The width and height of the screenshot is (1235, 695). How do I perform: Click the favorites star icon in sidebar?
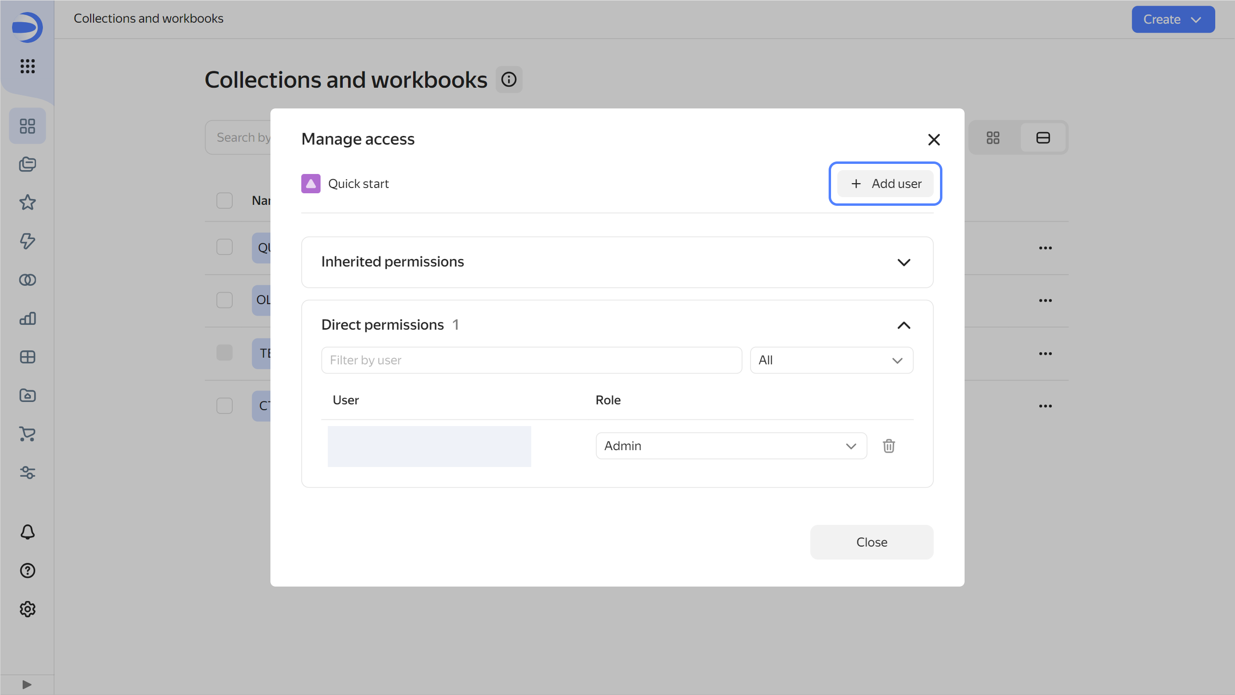[x=27, y=202]
